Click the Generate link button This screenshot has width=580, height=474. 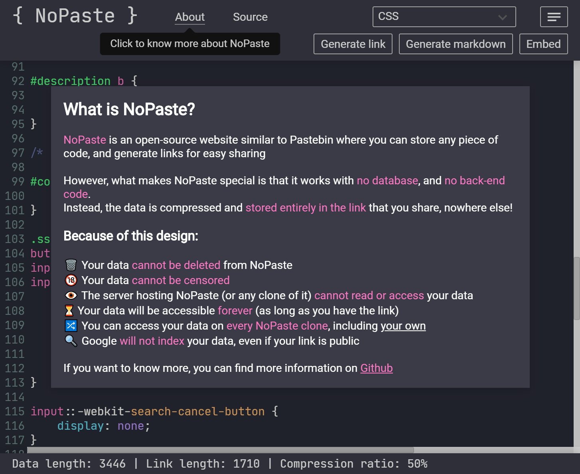(x=353, y=44)
